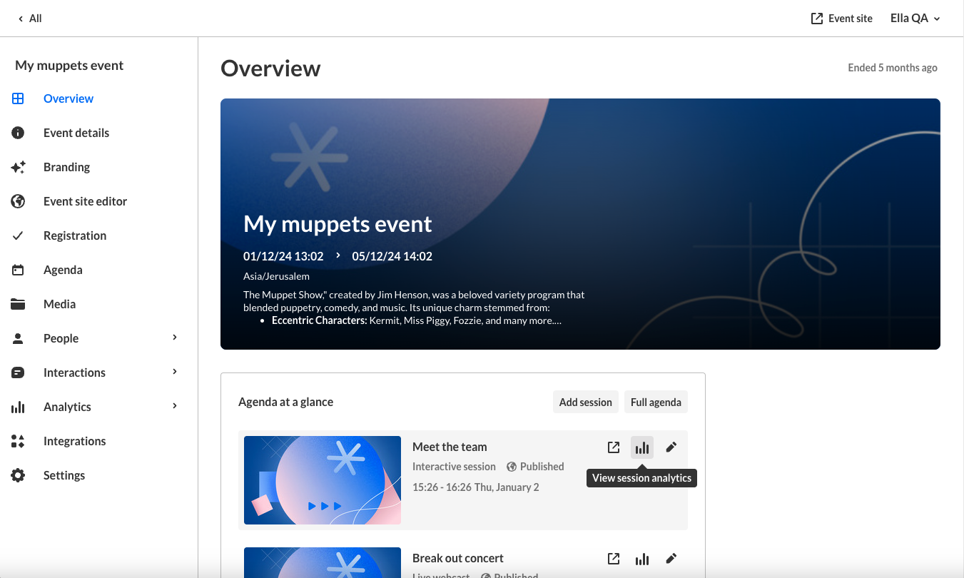Click the 15:26 - 16:26 Thu, January 2 time
The height and width of the screenshot is (578, 964).
476,487
